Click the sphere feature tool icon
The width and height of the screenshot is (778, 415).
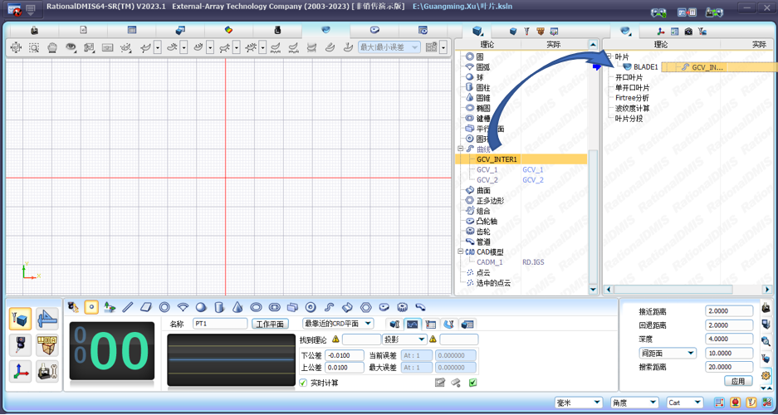201,307
